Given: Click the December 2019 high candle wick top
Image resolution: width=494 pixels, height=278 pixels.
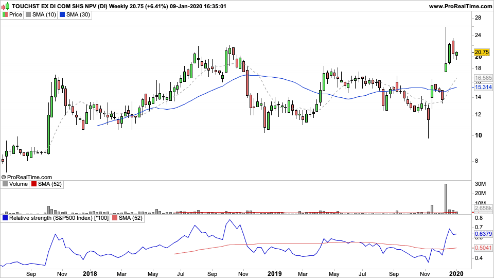Looking at the screenshot, I should click(446, 27).
